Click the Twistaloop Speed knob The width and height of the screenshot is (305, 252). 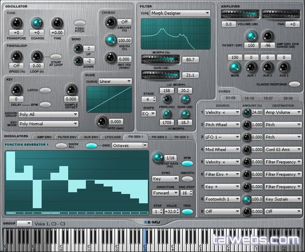[x=16, y=56]
